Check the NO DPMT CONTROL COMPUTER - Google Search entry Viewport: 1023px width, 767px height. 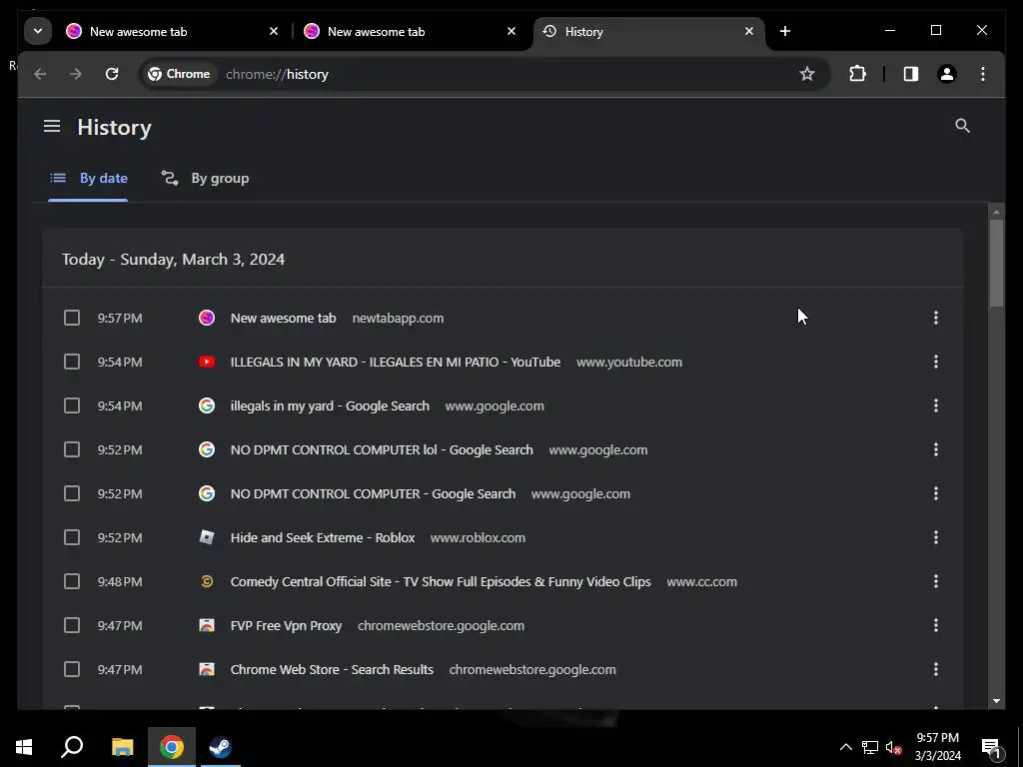[x=72, y=493]
